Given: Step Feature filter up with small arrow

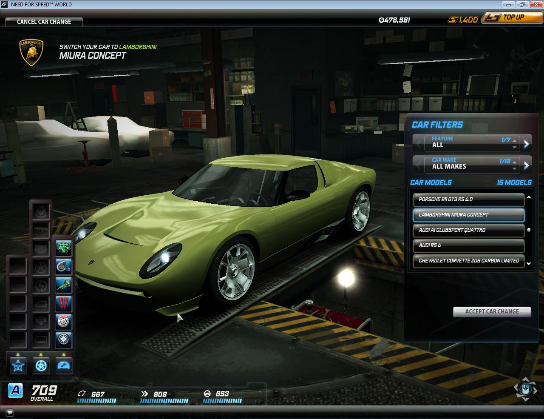Looking at the screenshot, I should tap(515, 140).
